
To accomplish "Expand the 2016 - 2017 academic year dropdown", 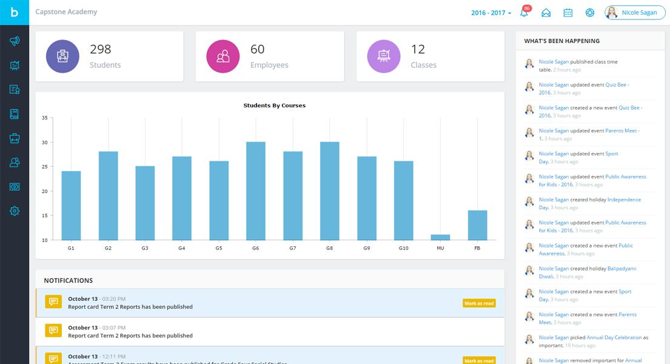I will click(x=490, y=12).
